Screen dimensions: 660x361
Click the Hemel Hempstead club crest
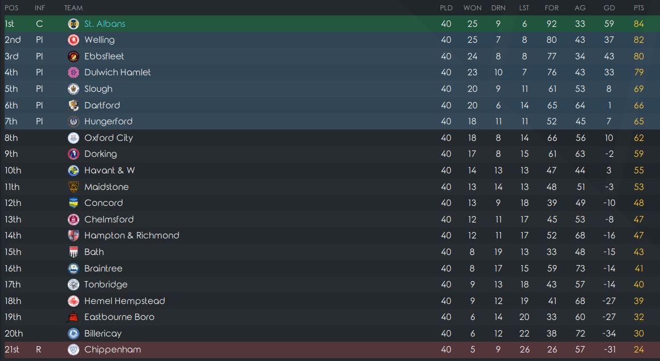(x=73, y=301)
